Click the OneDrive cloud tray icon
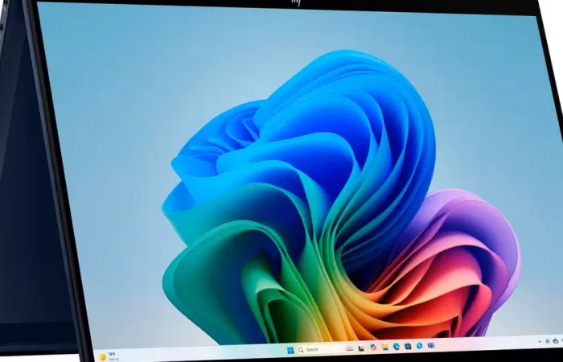The image size is (563, 362). (x=556, y=340)
